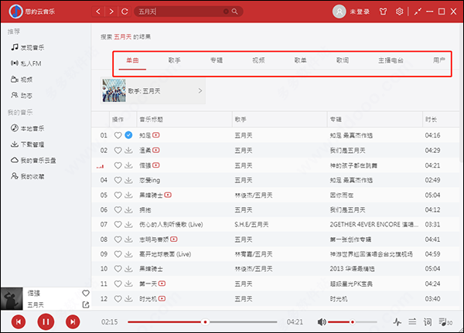Viewport: 464px width, 333px height.
Task: Play the MV for row 05 黑暗骑士
Action: pyautogui.click(x=168, y=195)
